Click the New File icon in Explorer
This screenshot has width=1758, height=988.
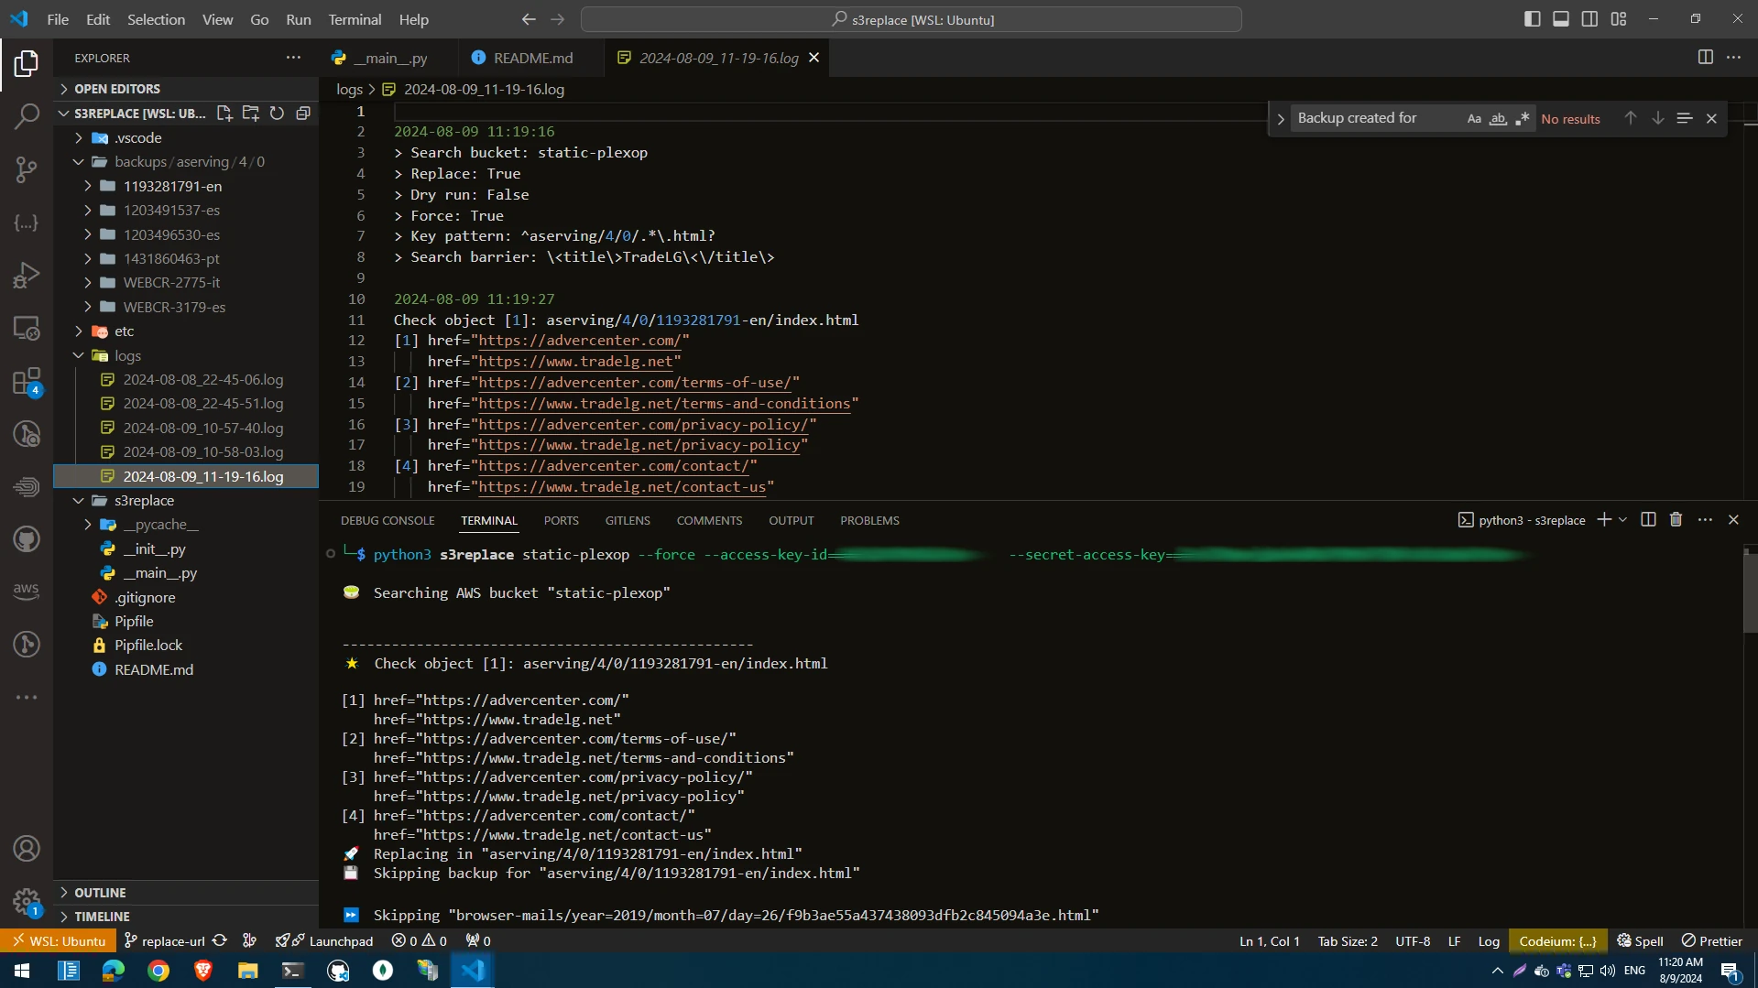pos(224,114)
